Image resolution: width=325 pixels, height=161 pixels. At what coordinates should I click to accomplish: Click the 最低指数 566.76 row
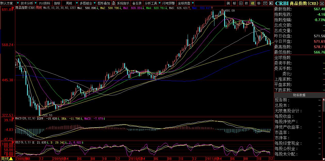pos(299,52)
